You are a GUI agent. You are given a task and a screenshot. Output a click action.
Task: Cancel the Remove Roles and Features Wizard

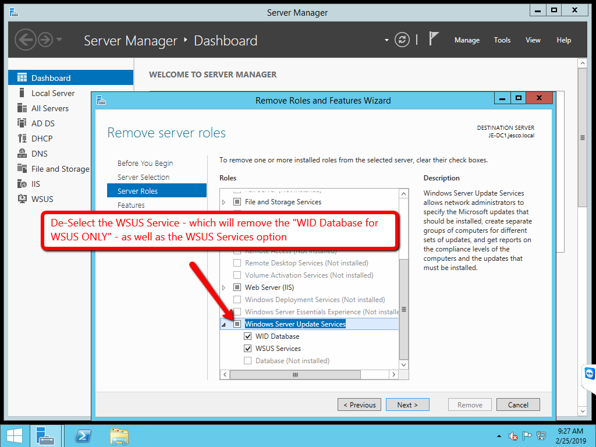click(x=518, y=405)
